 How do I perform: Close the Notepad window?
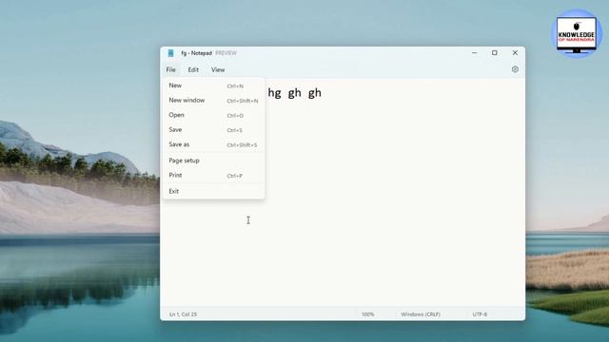click(x=515, y=53)
